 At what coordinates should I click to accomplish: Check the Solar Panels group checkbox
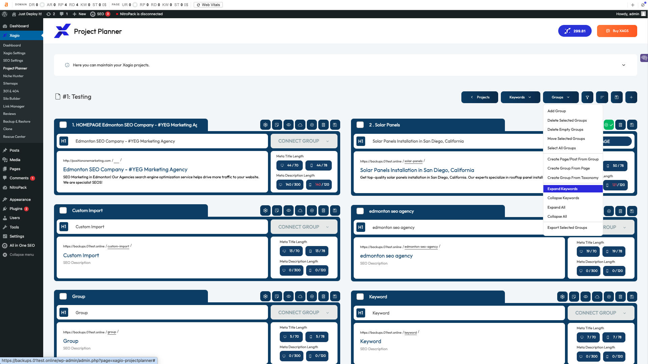pos(360,125)
